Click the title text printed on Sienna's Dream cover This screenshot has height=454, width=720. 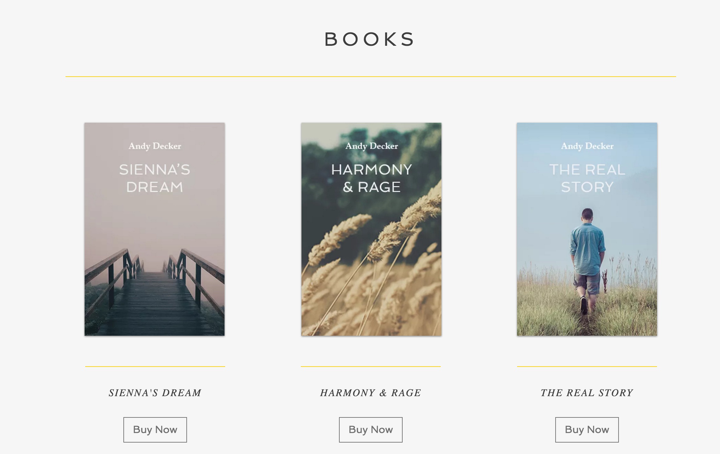pyautogui.click(x=155, y=178)
